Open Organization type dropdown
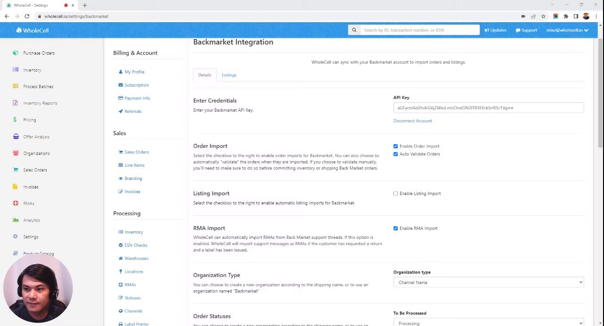Image resolution: width=604 pixels, height=326 pixels. (488, 282)
